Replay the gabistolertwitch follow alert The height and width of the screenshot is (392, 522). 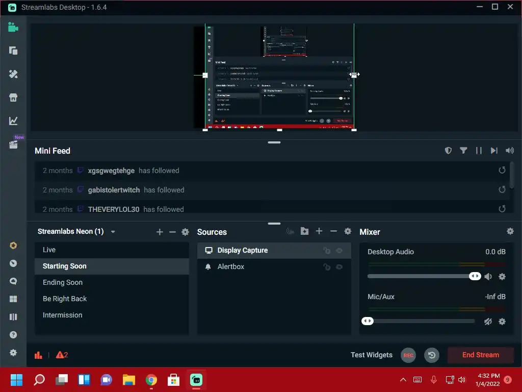point(502,190)
